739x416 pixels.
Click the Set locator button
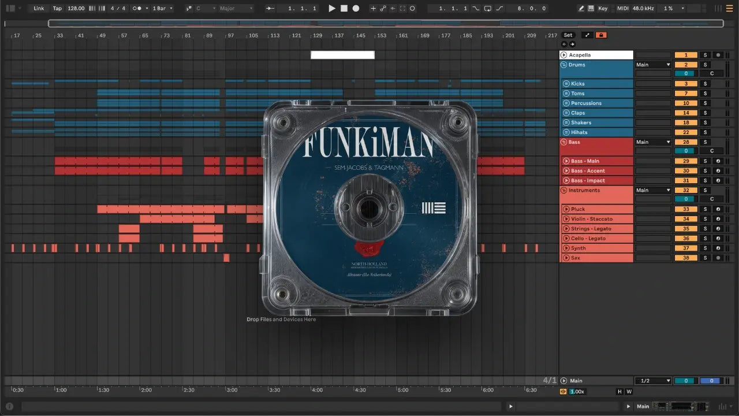(x=568, y=35)
